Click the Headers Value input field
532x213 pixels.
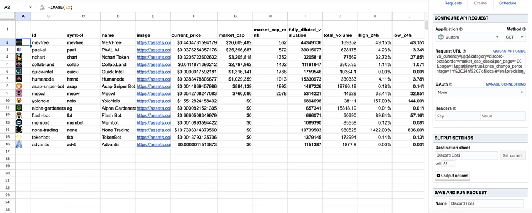[503, 116]
